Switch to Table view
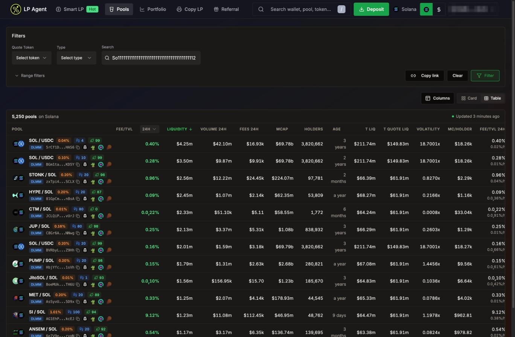 [x=492, y=98]
